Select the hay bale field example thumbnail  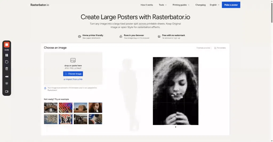click(81, 108)
